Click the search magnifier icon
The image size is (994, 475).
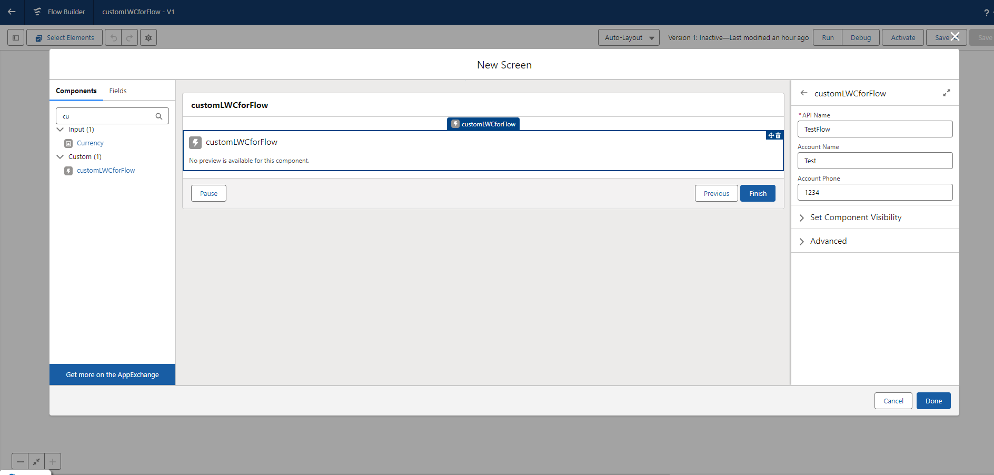click(x=159, y=116)
